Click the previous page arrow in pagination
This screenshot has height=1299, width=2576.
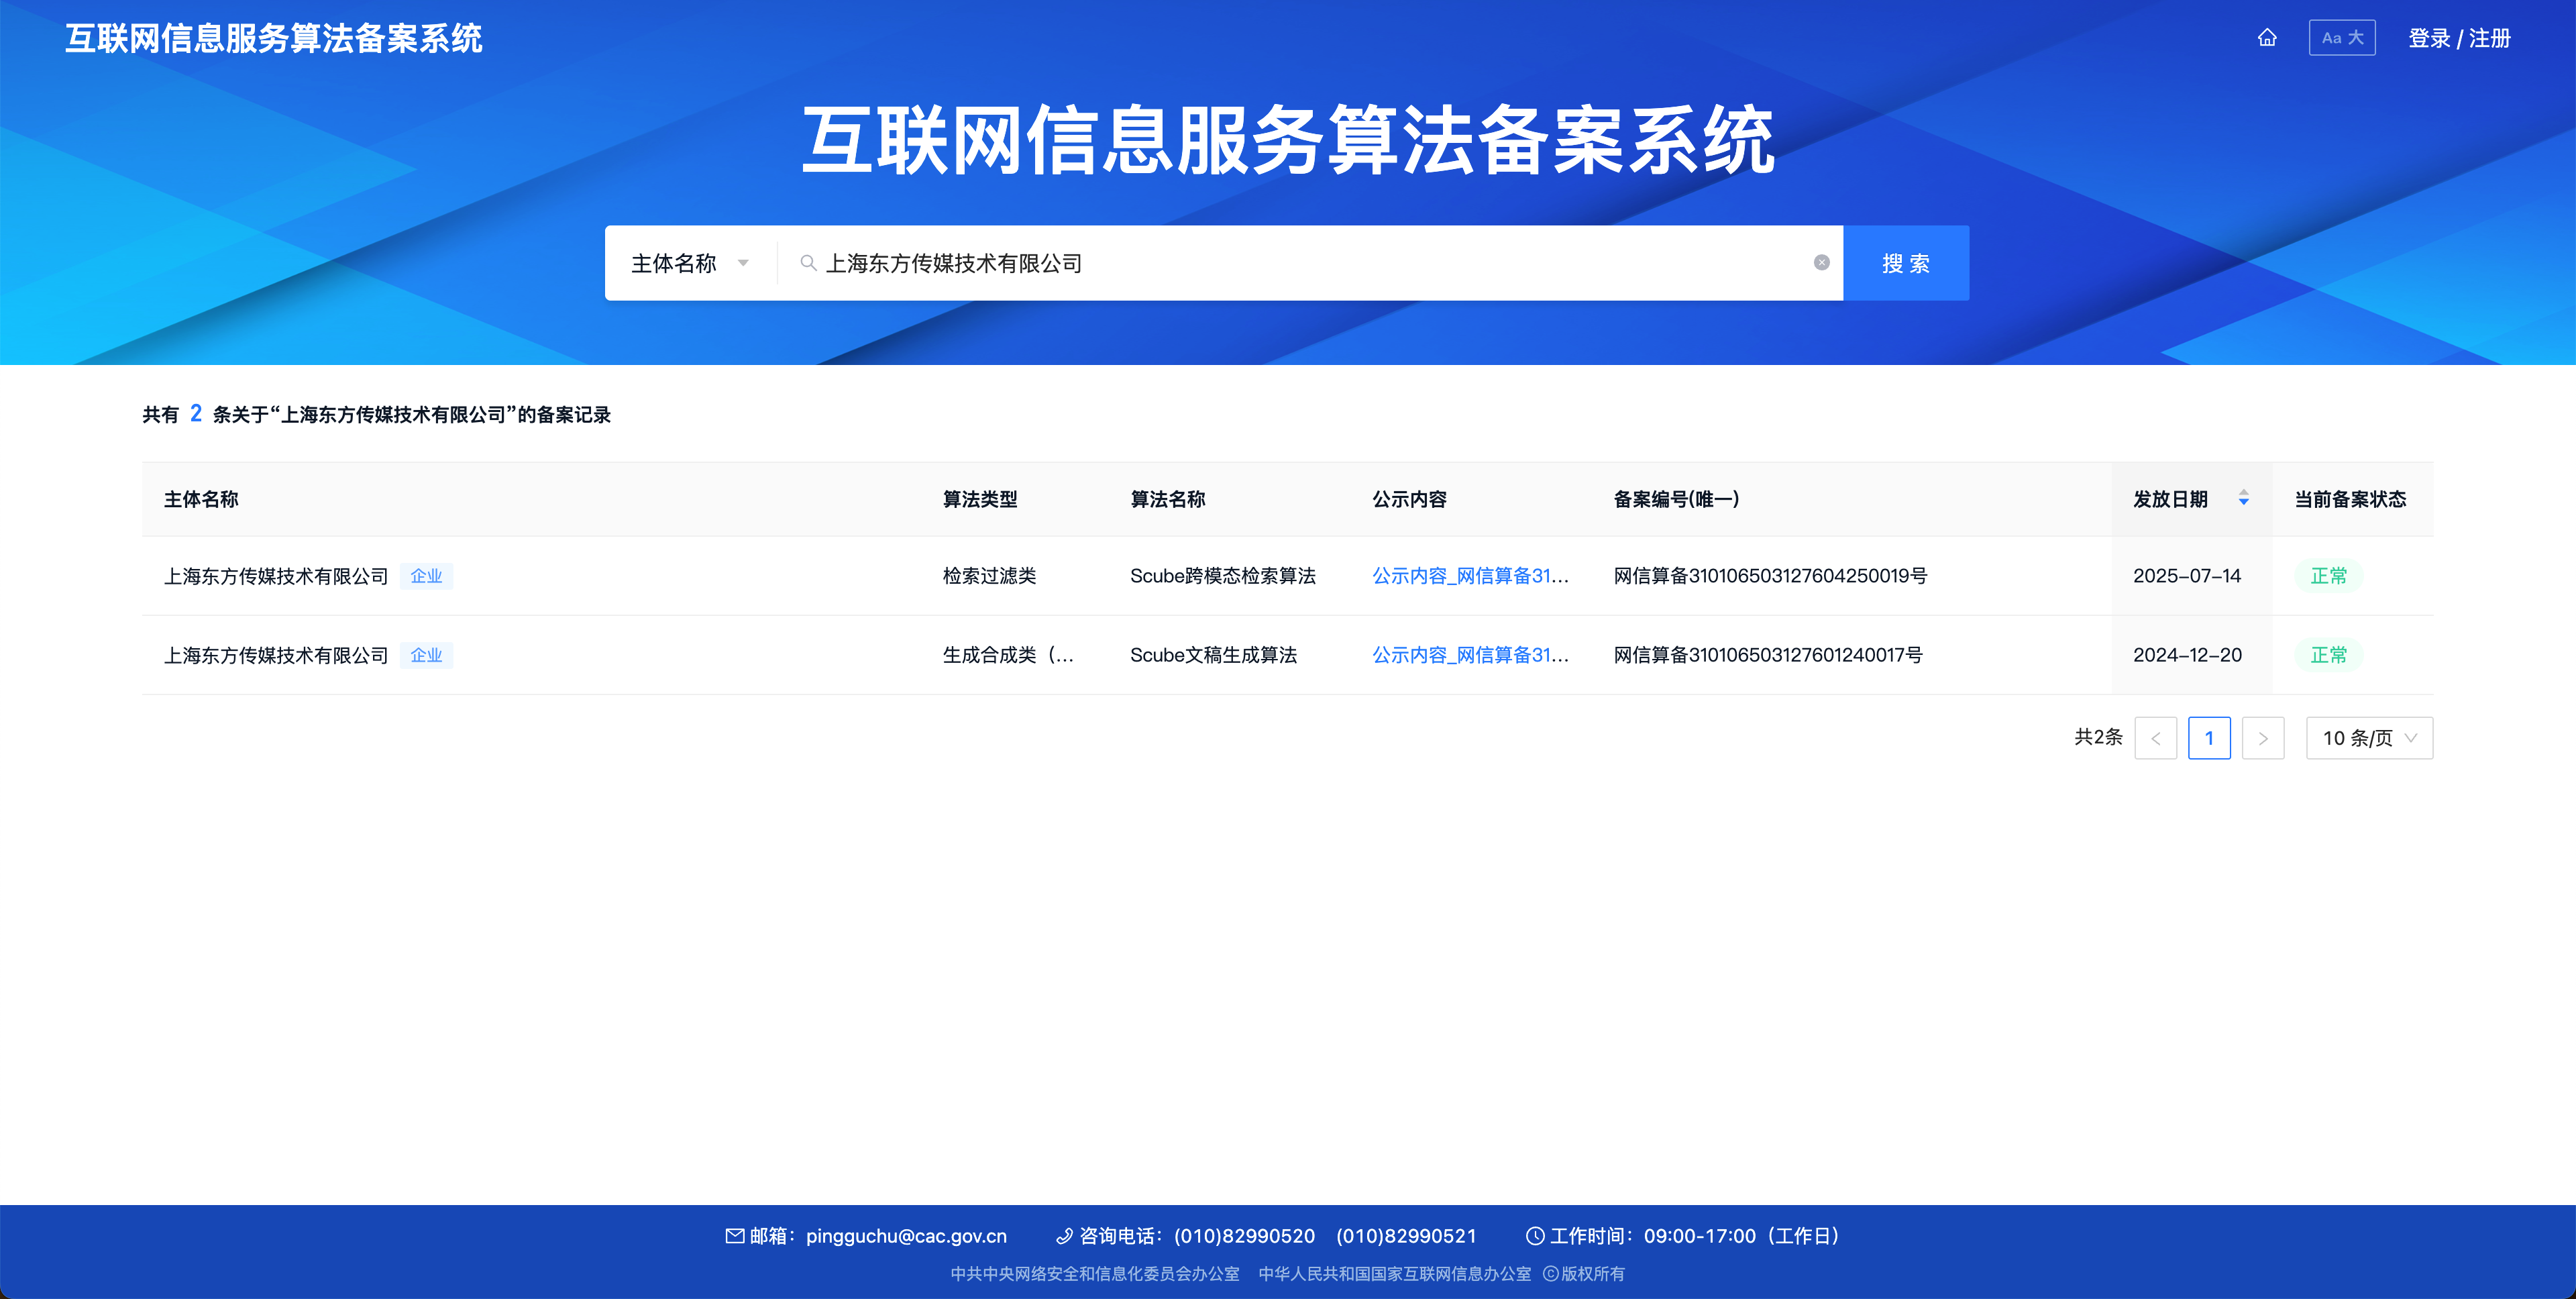(2156, 737)
